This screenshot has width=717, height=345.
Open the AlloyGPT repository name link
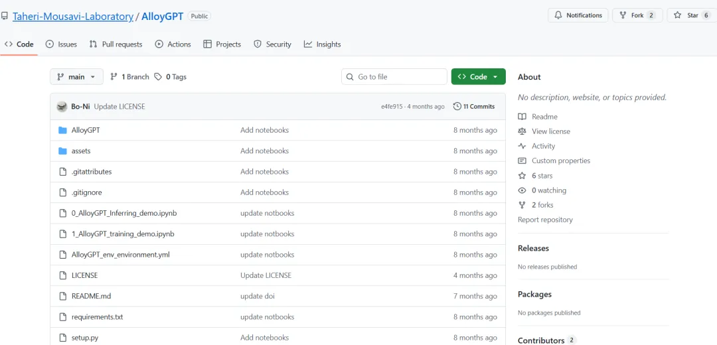point(163,17)
